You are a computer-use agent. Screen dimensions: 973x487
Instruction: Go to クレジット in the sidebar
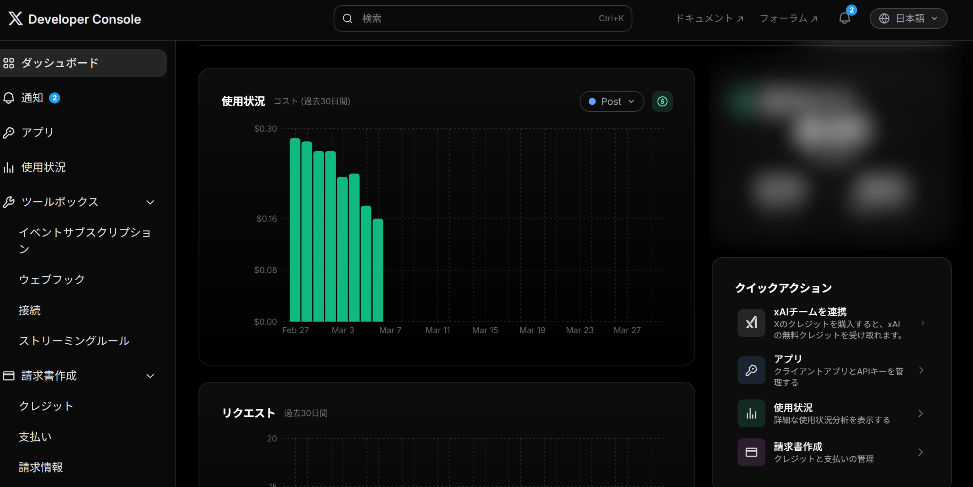point(46,406)
